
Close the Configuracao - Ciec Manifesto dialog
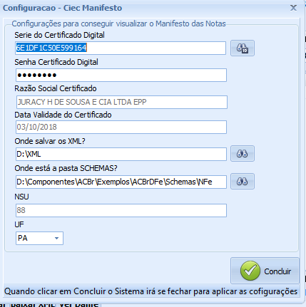coord(293,8)
